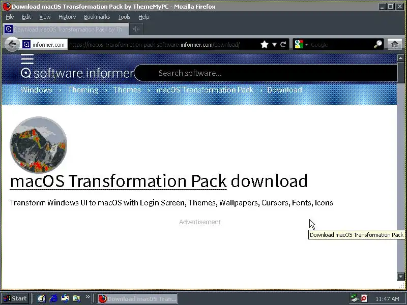Open the Tools menu
Viewport: 407px width, 305px height.
click(124, 17)
